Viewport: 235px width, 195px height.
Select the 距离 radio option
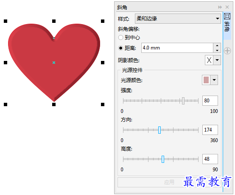(120, 48)
